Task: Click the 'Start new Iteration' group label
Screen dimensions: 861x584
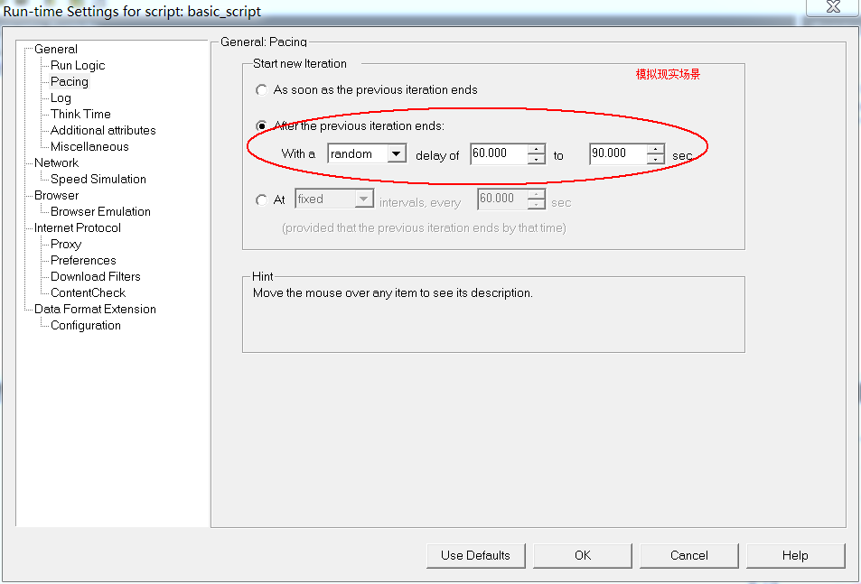Action: click(x=300, y=63)
